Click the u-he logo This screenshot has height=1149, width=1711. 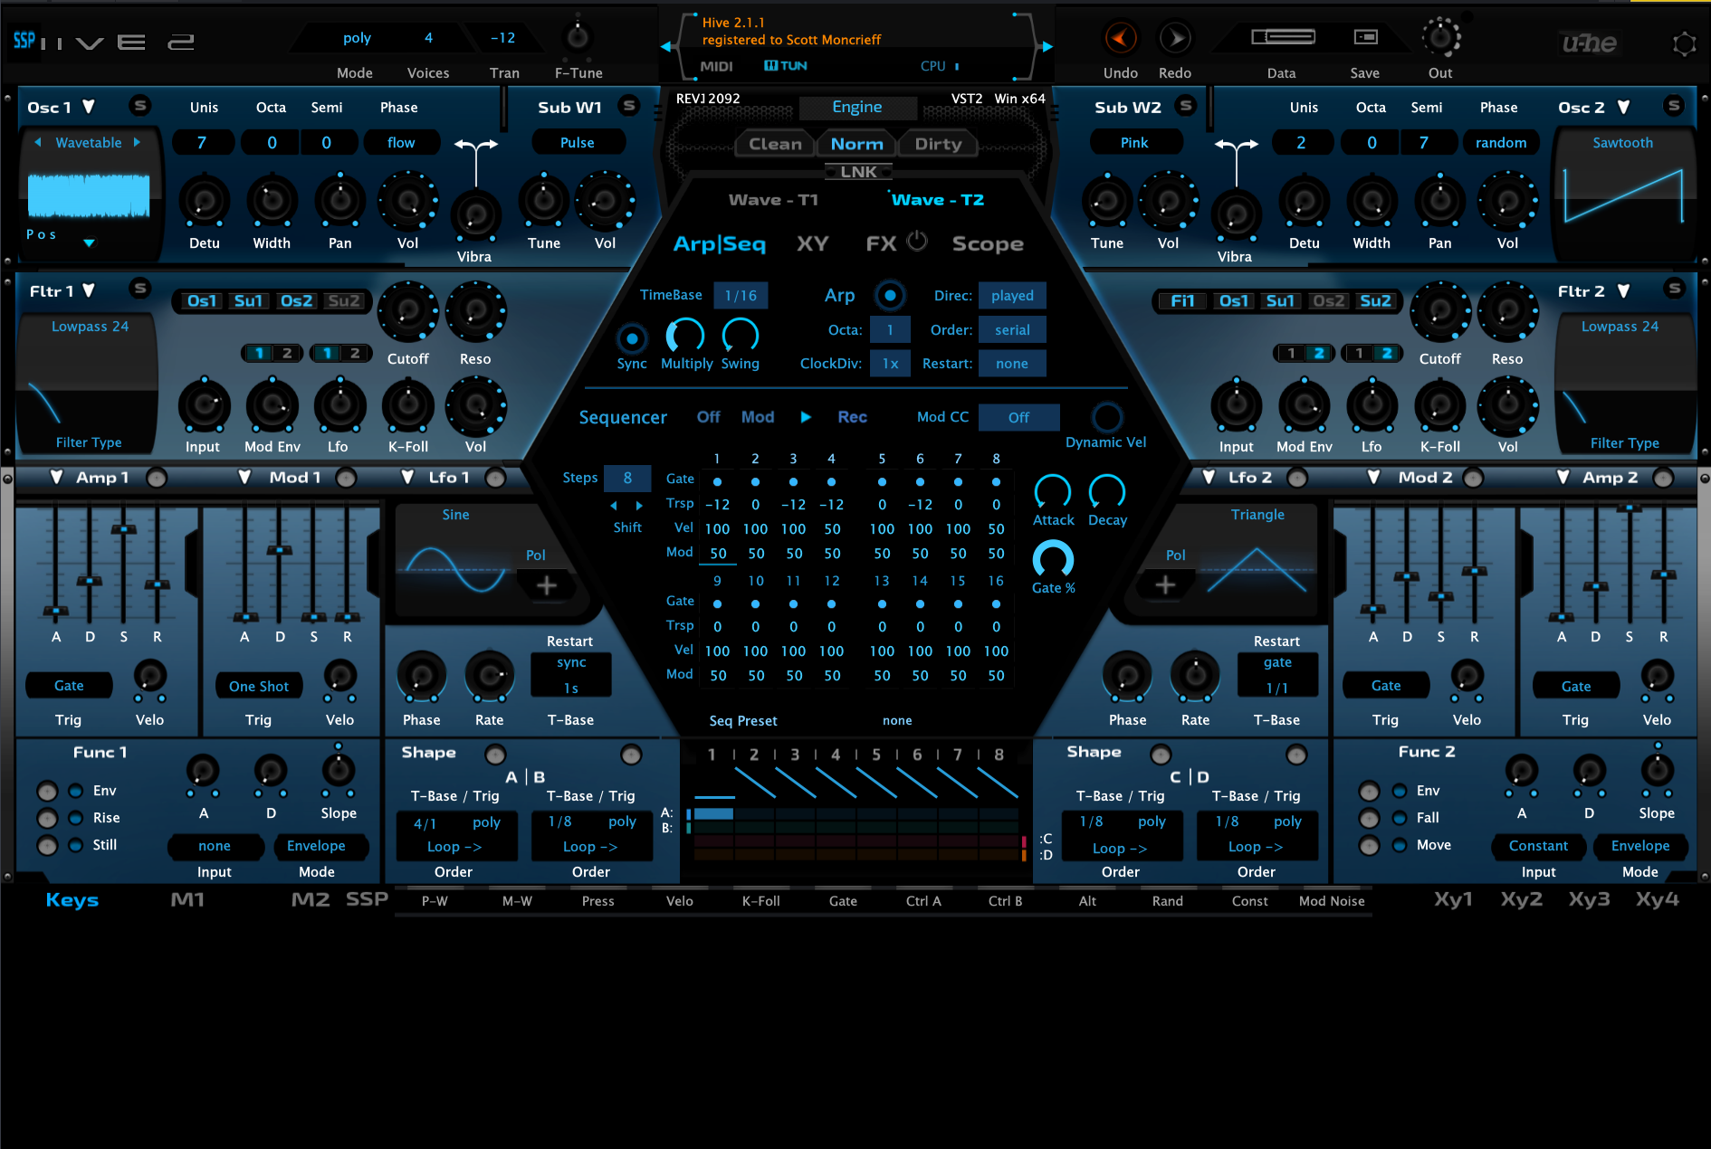pyautogui.click(x=1590, y=43)
